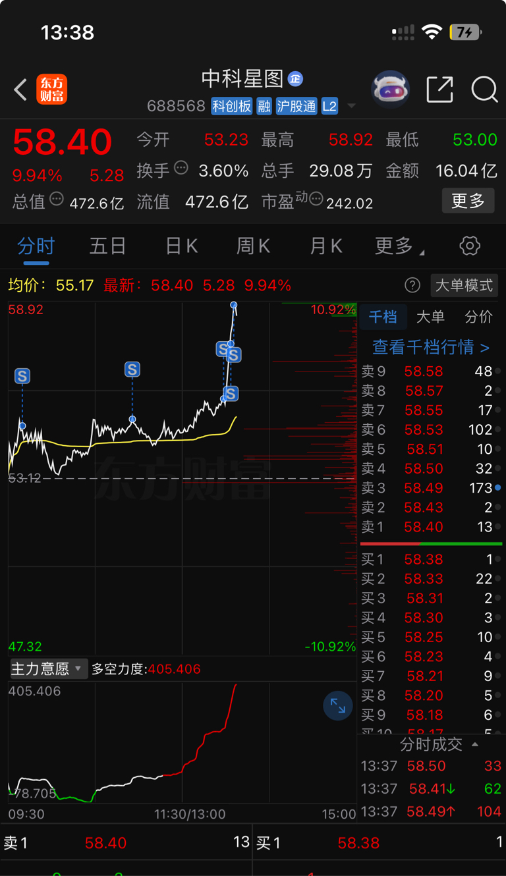This screenshot has height=876, width=506.
Task: Tap the 买2 row at 58.33
Action: tap(431, 578)
